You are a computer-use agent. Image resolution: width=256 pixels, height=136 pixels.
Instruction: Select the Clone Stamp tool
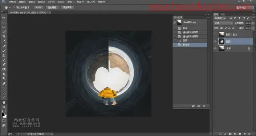(4, 55)
